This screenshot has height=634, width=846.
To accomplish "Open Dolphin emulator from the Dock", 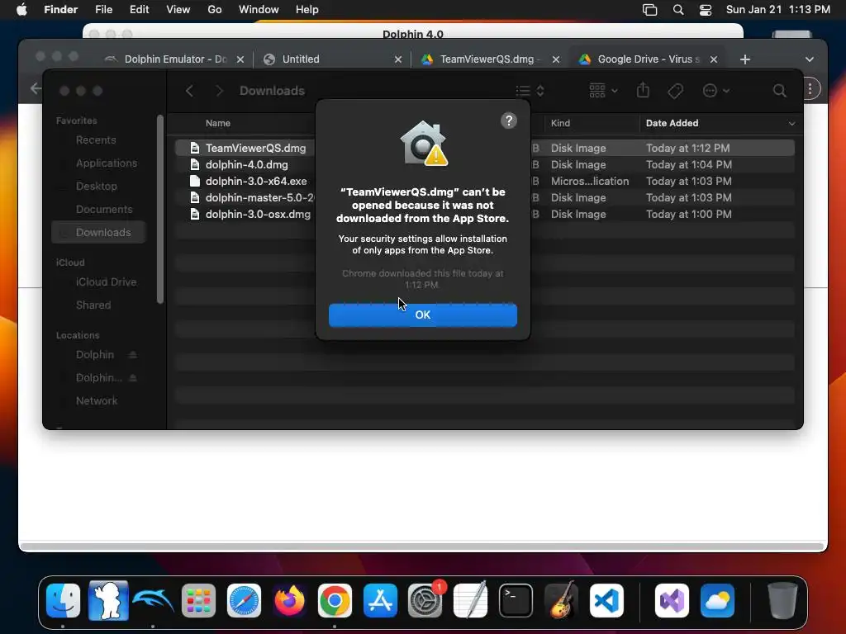I will (153, 600).
